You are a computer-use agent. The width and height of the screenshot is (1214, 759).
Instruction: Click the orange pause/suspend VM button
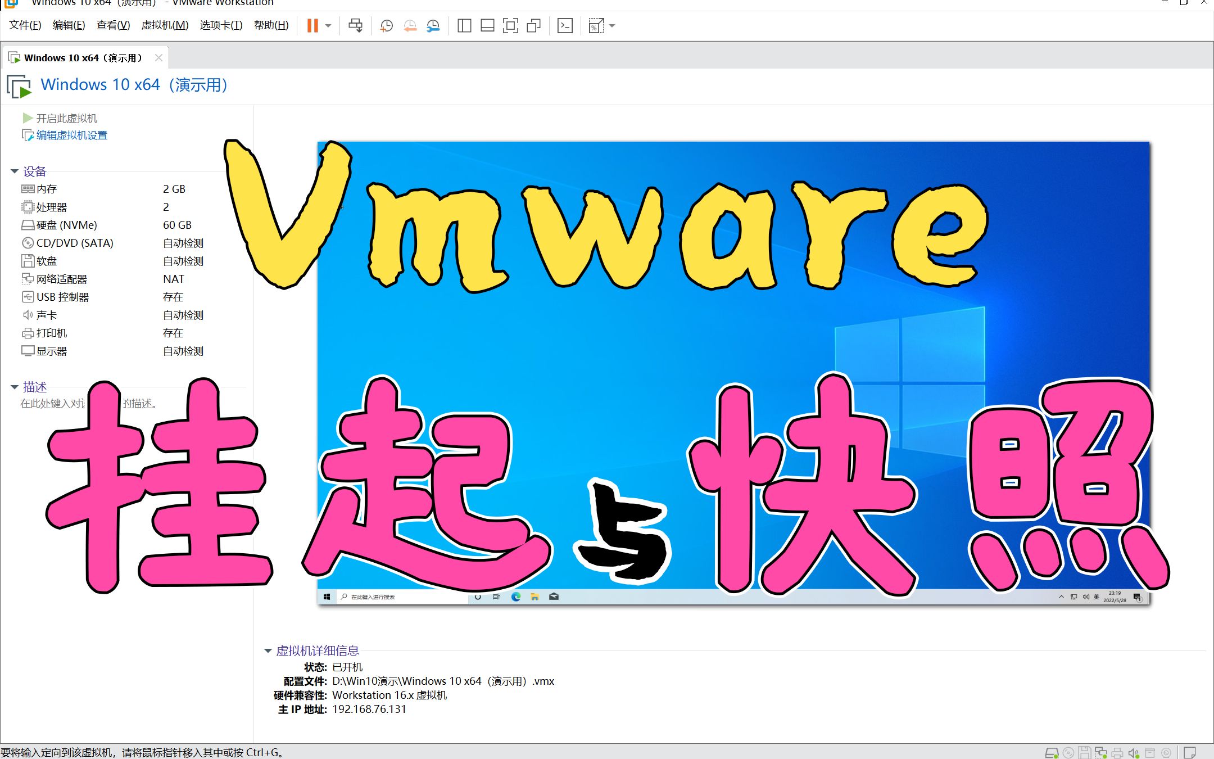[312, 25]
